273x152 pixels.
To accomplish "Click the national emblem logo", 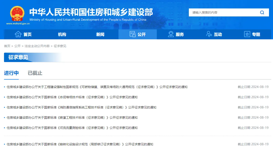I will pos(17,14).
